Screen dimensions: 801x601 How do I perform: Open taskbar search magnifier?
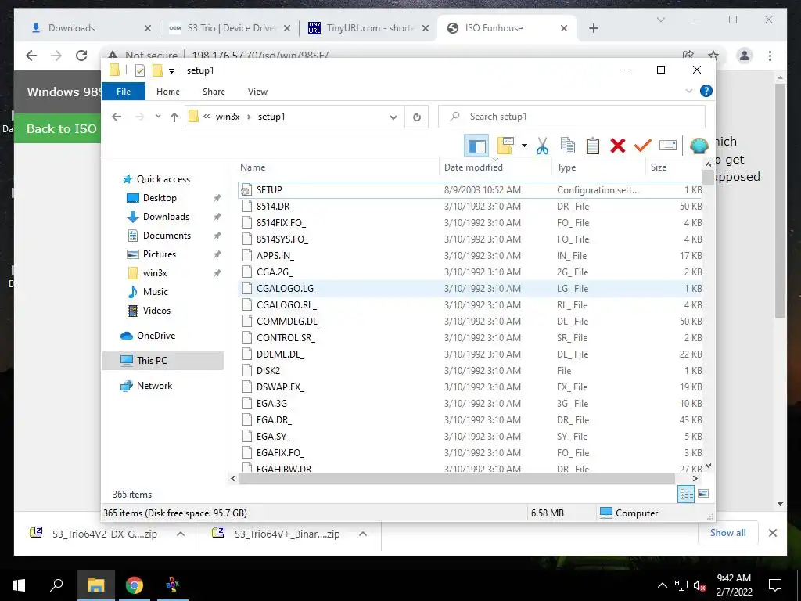coord(56,585)
